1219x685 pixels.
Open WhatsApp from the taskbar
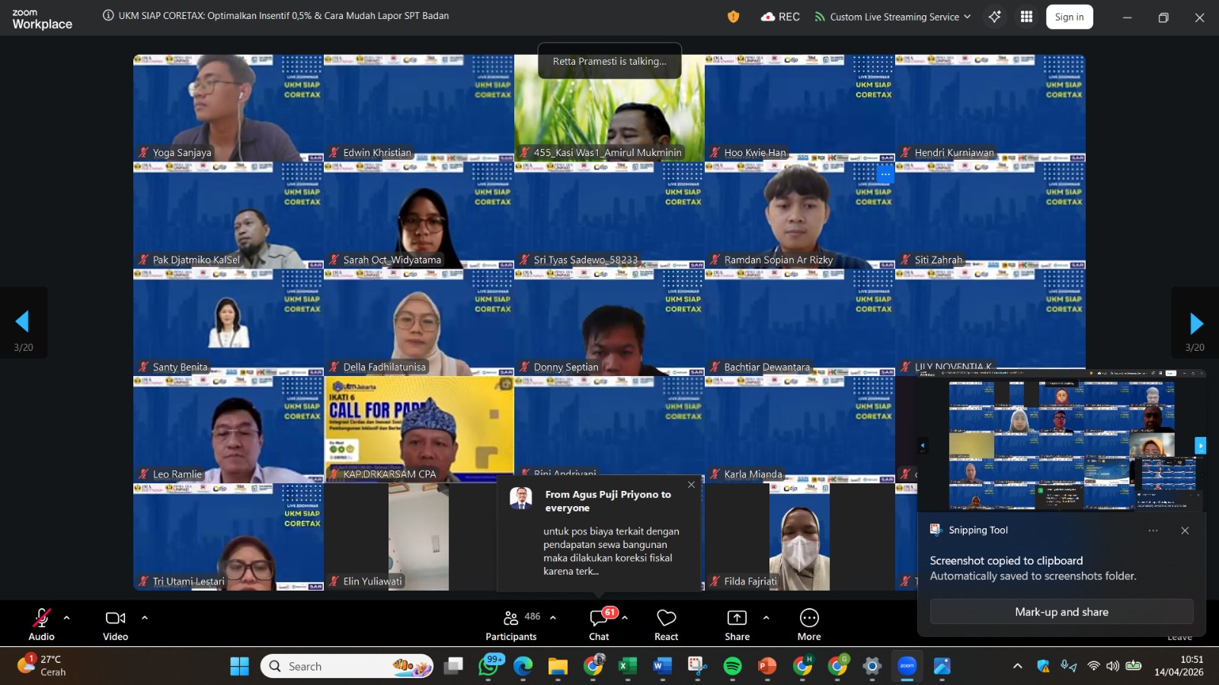tap(488, 667)
